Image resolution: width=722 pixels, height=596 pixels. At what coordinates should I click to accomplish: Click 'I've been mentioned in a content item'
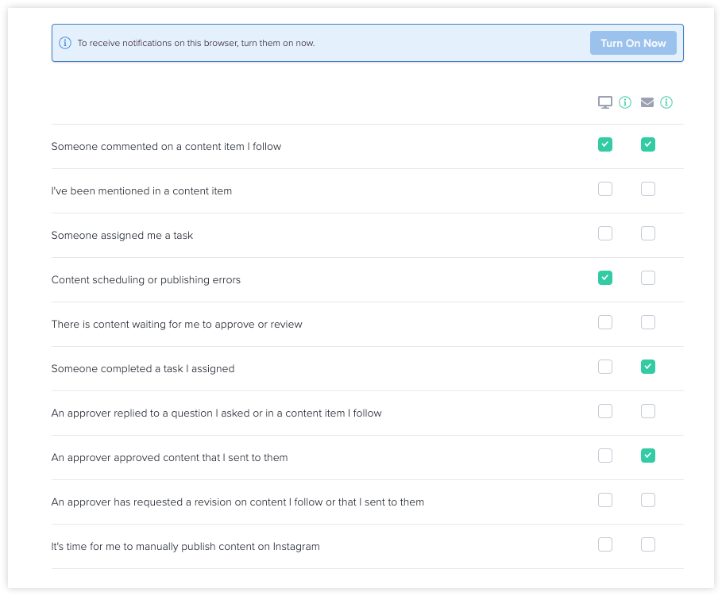point(141,191)
